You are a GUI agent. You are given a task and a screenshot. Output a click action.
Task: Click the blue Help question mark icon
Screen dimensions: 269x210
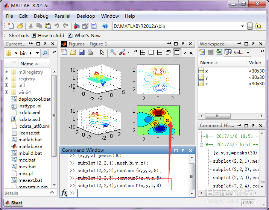(x=105, y=26)
